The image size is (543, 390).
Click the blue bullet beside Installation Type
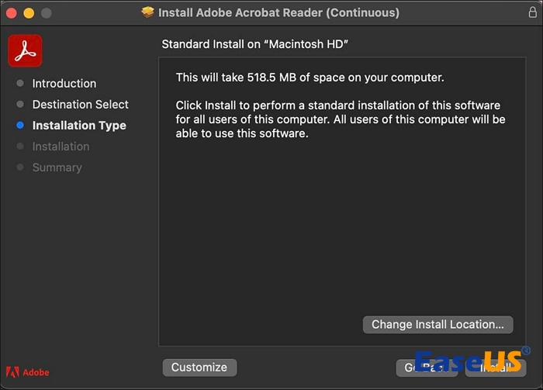[x=20, y=126]
